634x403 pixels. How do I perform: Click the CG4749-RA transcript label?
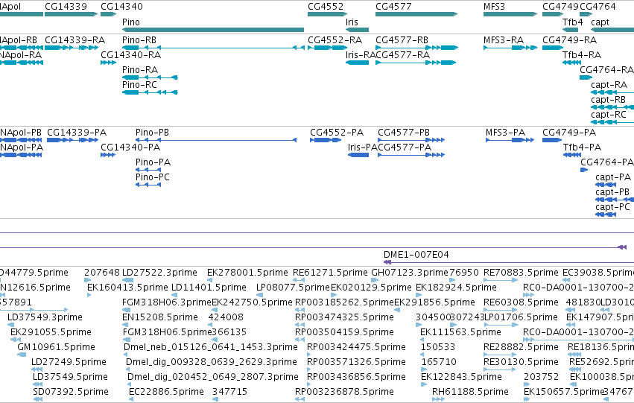pos(570,40)
